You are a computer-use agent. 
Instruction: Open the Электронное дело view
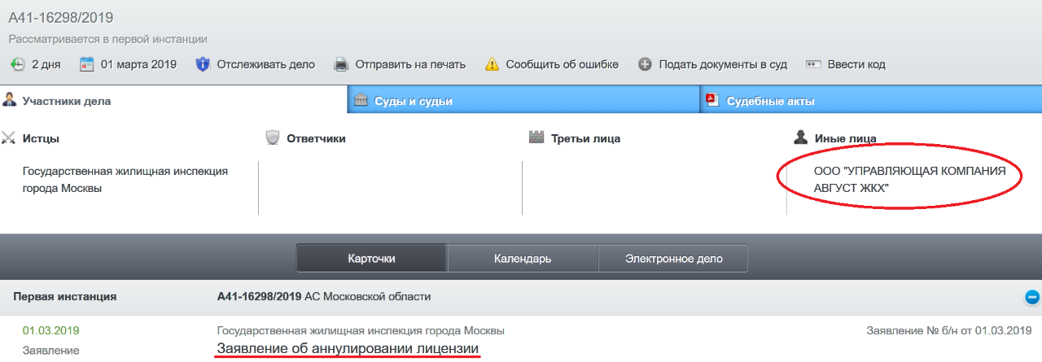point(673,259)
